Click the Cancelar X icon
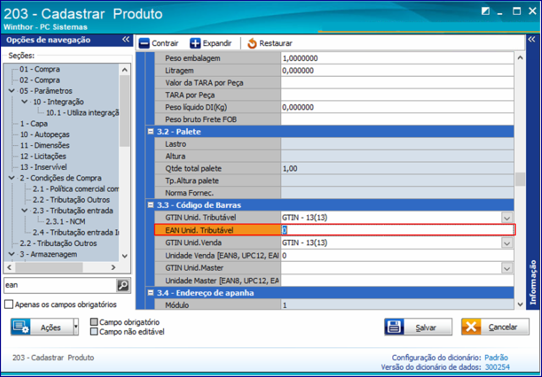 (x=471, y=327)
